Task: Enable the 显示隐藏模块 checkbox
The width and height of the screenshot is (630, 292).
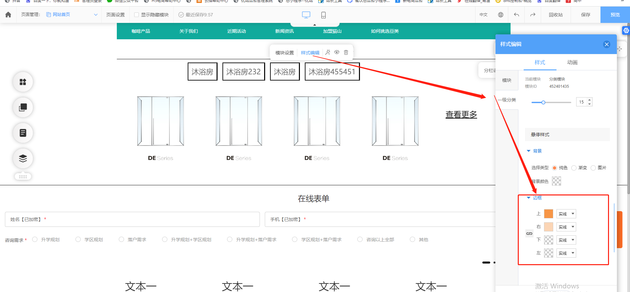Action: pyautogui.click(x=136, y=15)
